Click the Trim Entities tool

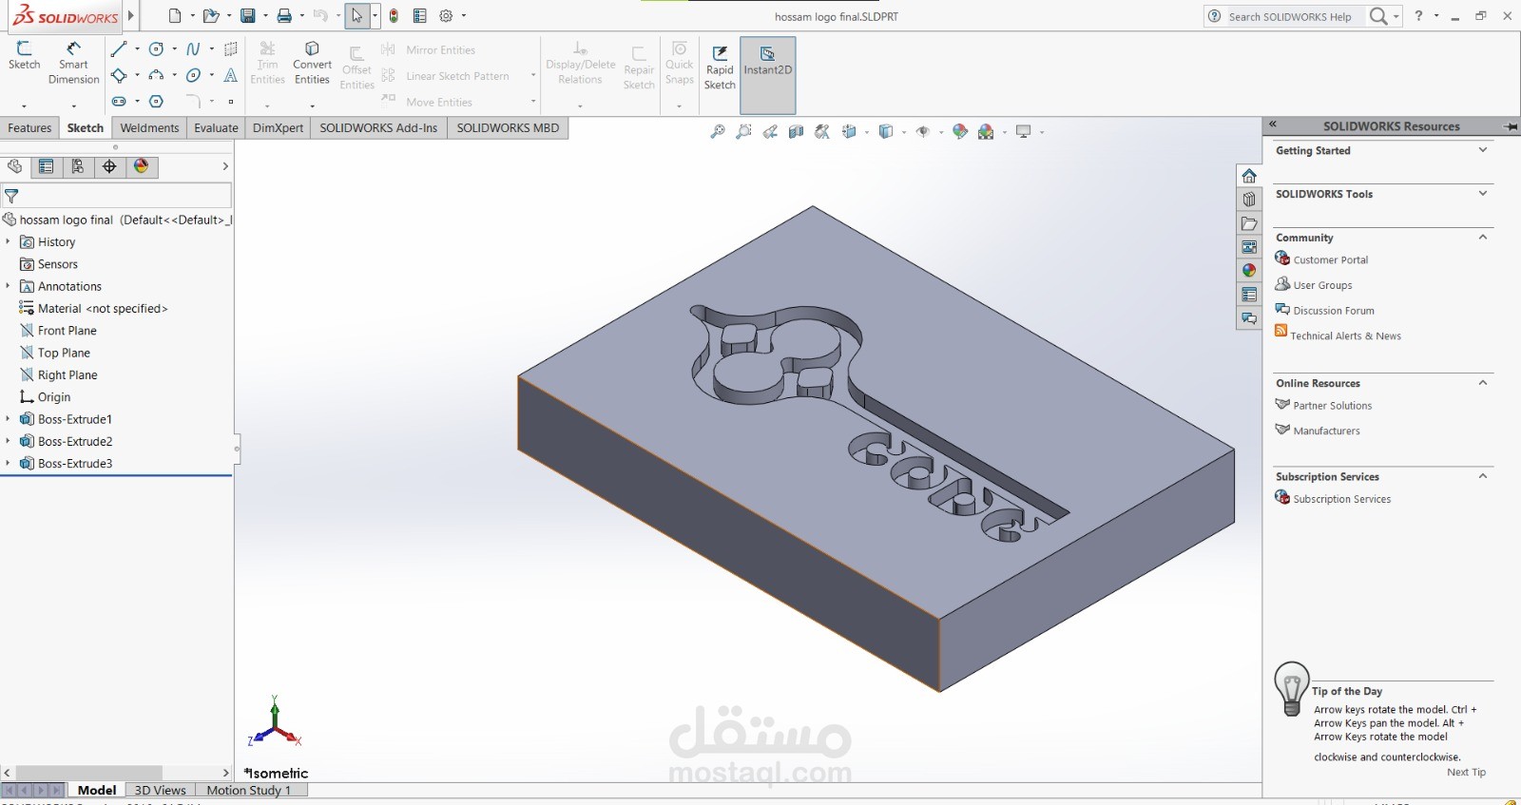coord(268,63)
